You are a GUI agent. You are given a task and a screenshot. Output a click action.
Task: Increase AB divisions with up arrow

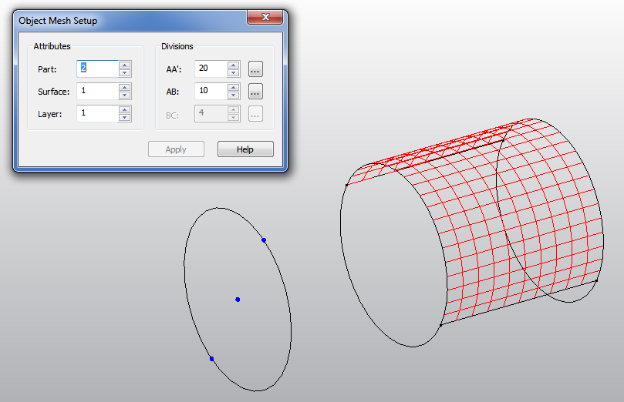[234, 87]
